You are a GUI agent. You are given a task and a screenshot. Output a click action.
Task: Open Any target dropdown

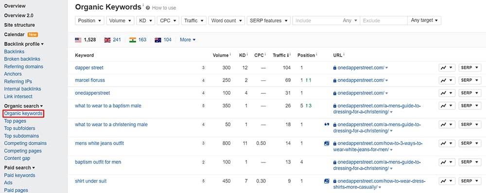pos(424,21)
